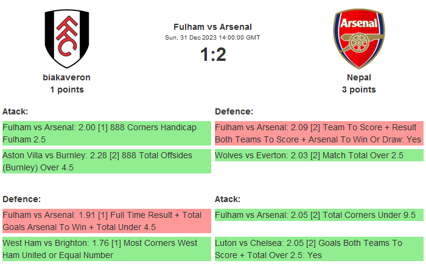Click Nepal's 3 points label
This screenshot has width=426, height=280.
358,89
